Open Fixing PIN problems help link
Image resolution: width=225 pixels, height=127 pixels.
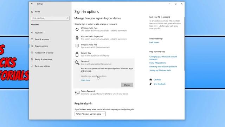tap(157, 63)
